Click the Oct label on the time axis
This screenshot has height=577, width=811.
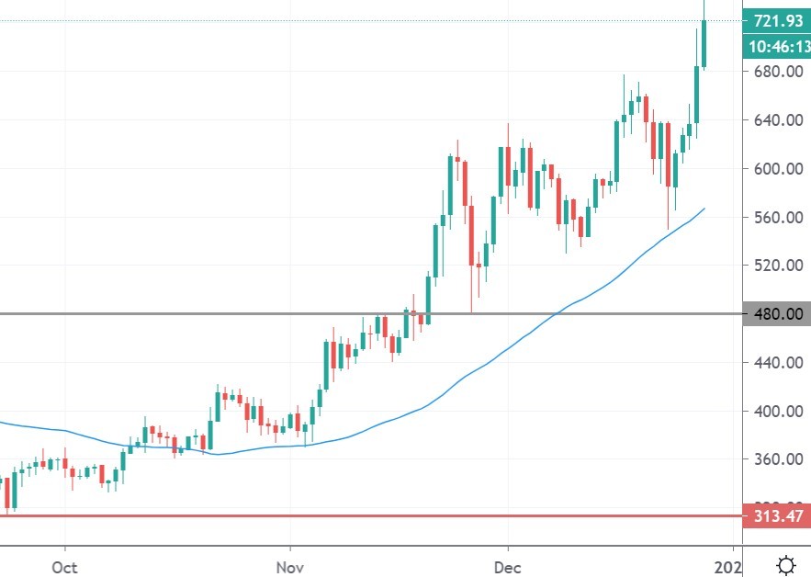pos(62,568)
